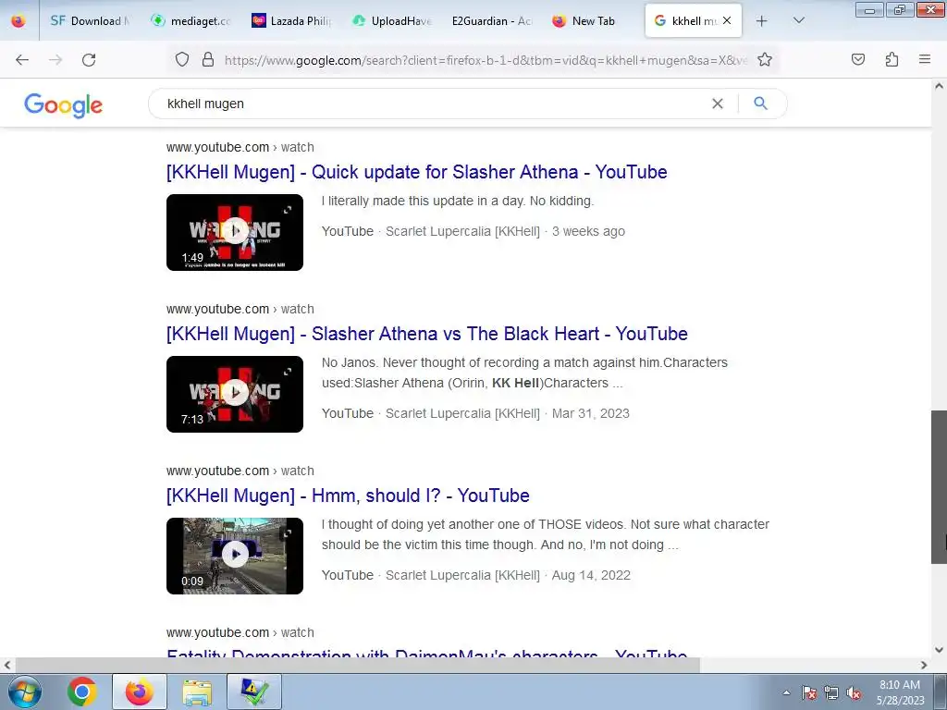Open Hmm, should I? video result

(348, 496)
